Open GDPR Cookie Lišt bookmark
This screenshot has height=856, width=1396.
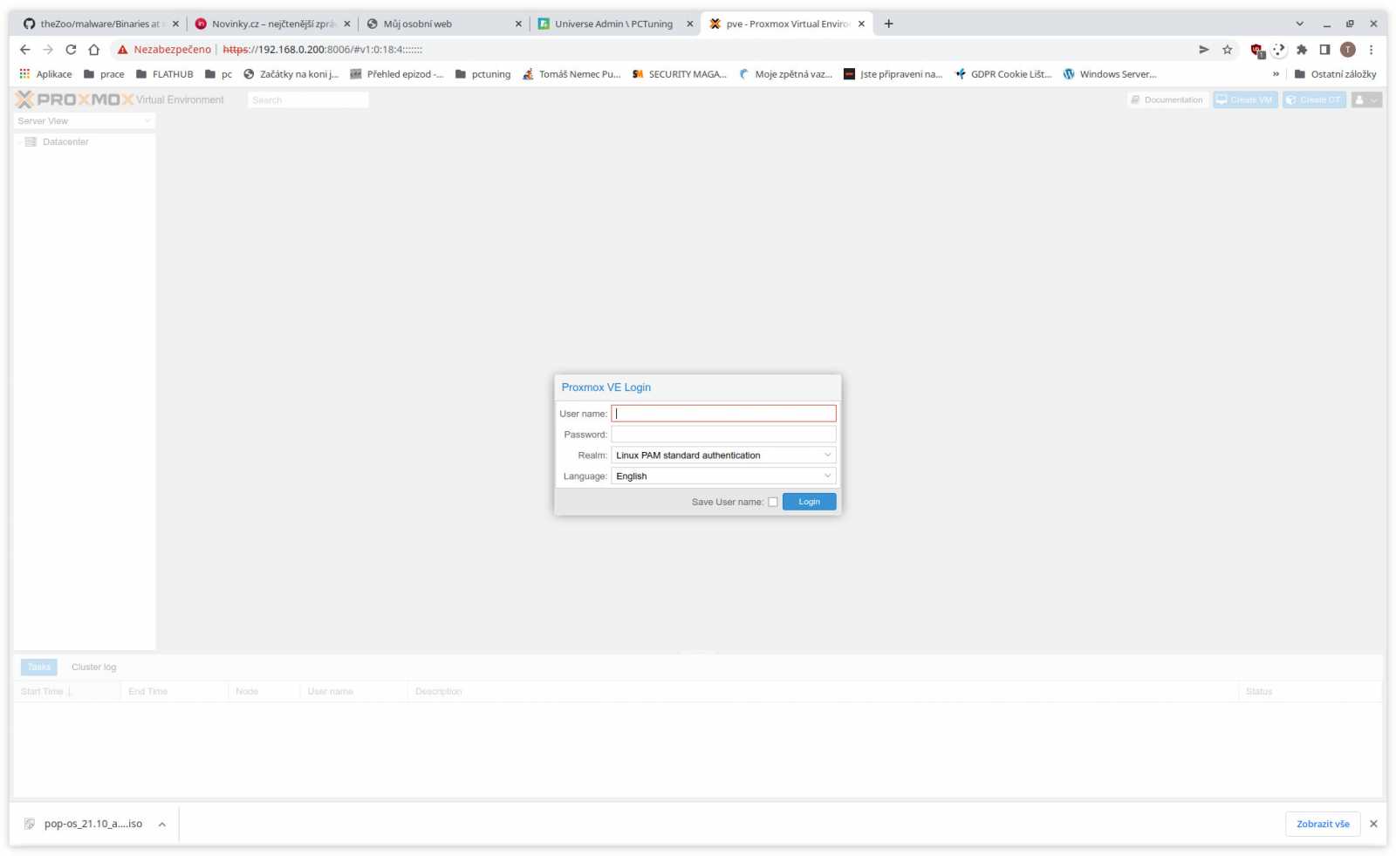click(1003, 74)
